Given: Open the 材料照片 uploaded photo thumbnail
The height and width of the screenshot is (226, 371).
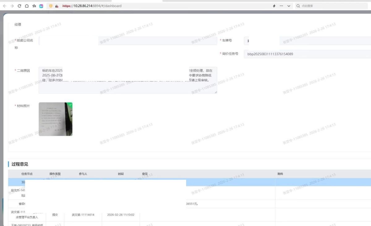Looking at the screenshot, I should click(x=55, y=119).
